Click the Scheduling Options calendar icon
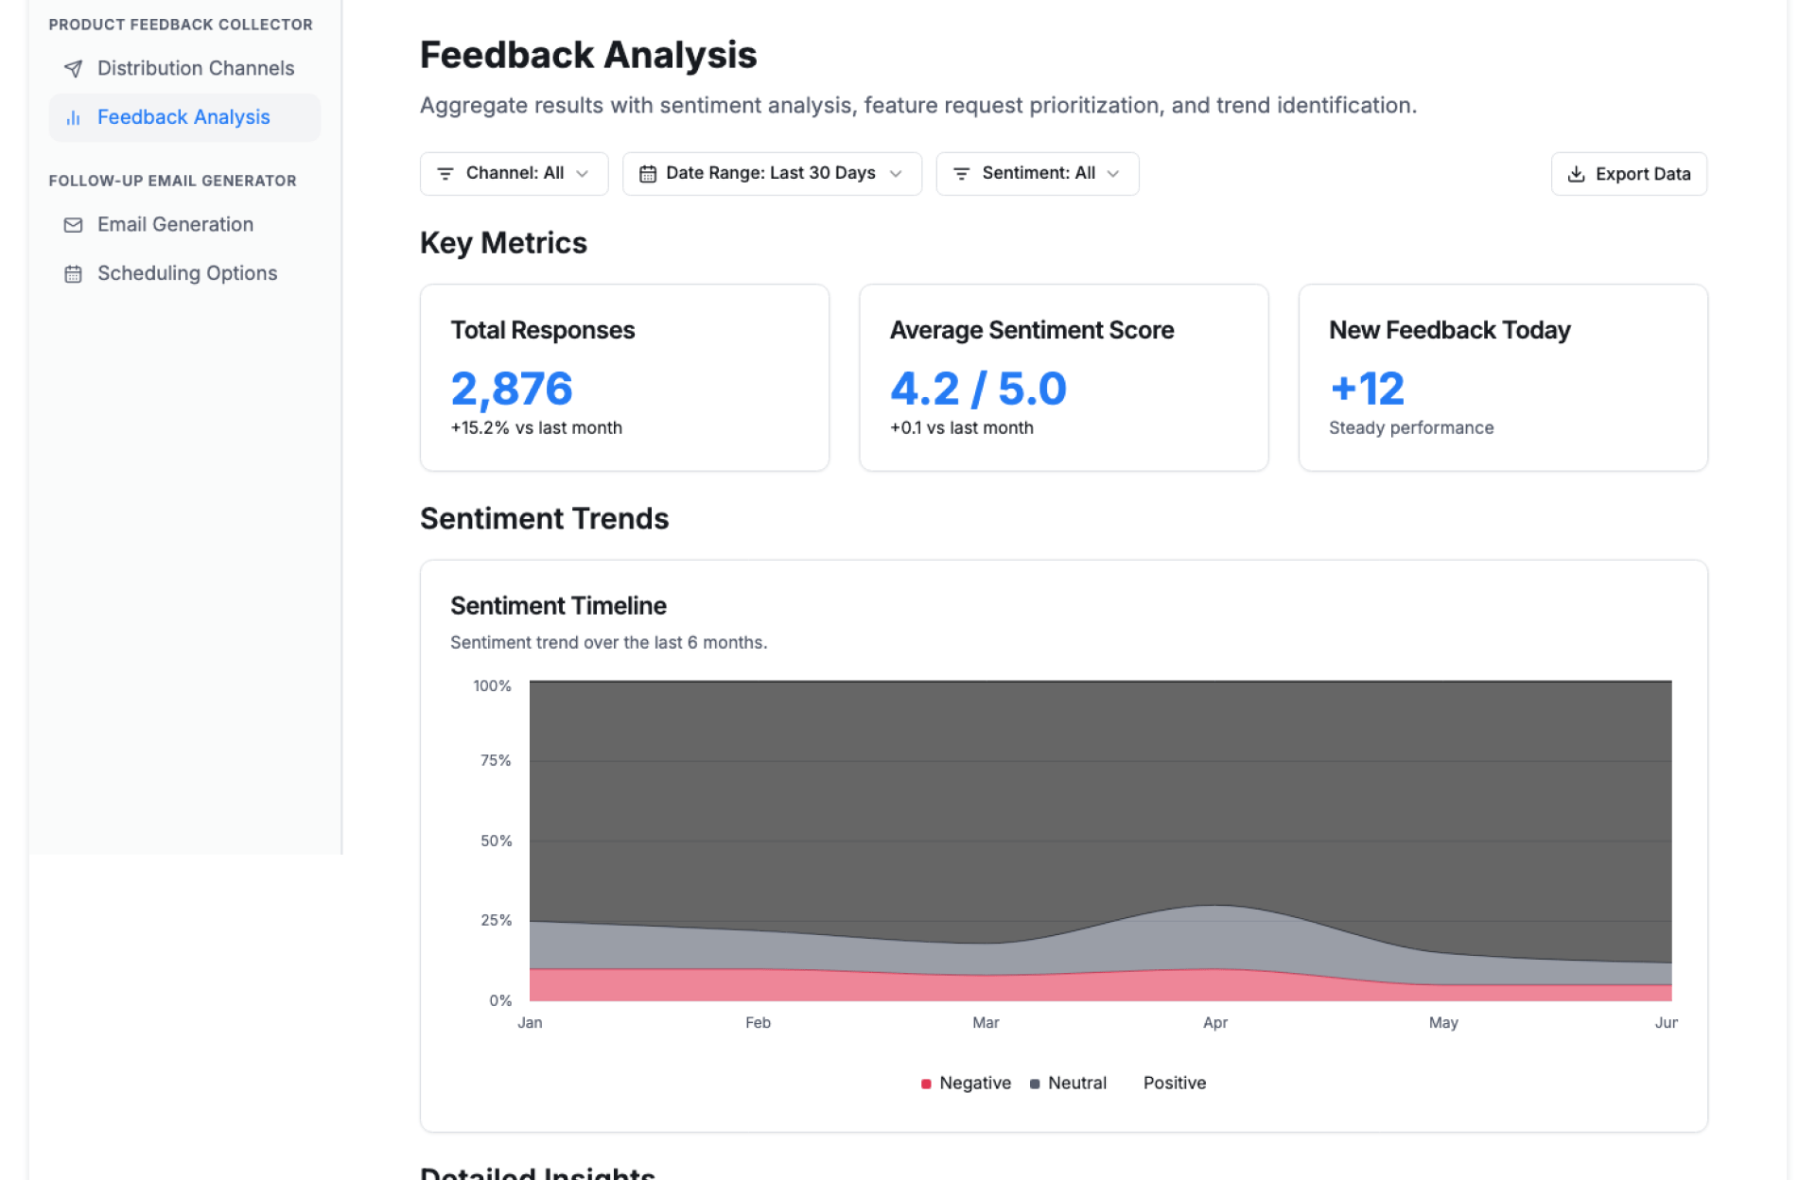1816x1180 pixels. click(73, 274)
